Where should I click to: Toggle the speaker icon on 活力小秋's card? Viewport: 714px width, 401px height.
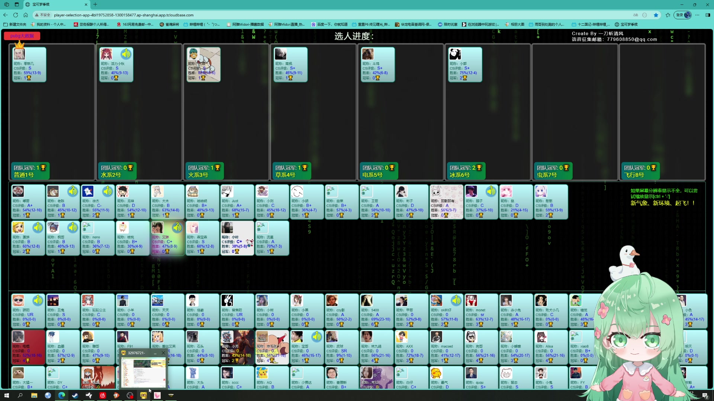click(126, 54)
